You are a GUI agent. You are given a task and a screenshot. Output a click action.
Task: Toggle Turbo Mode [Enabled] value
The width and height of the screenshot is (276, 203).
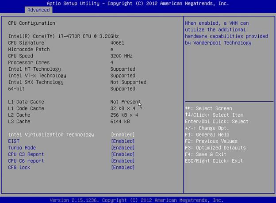click(x=123, y=148)
